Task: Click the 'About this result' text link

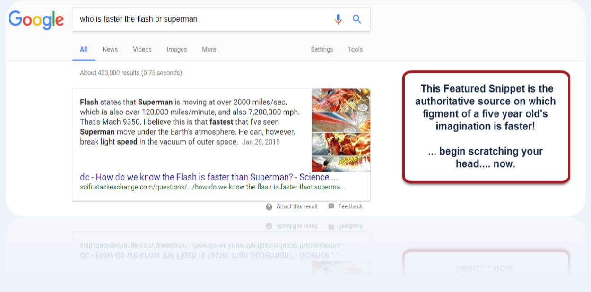Action: [x=297, y=206]
